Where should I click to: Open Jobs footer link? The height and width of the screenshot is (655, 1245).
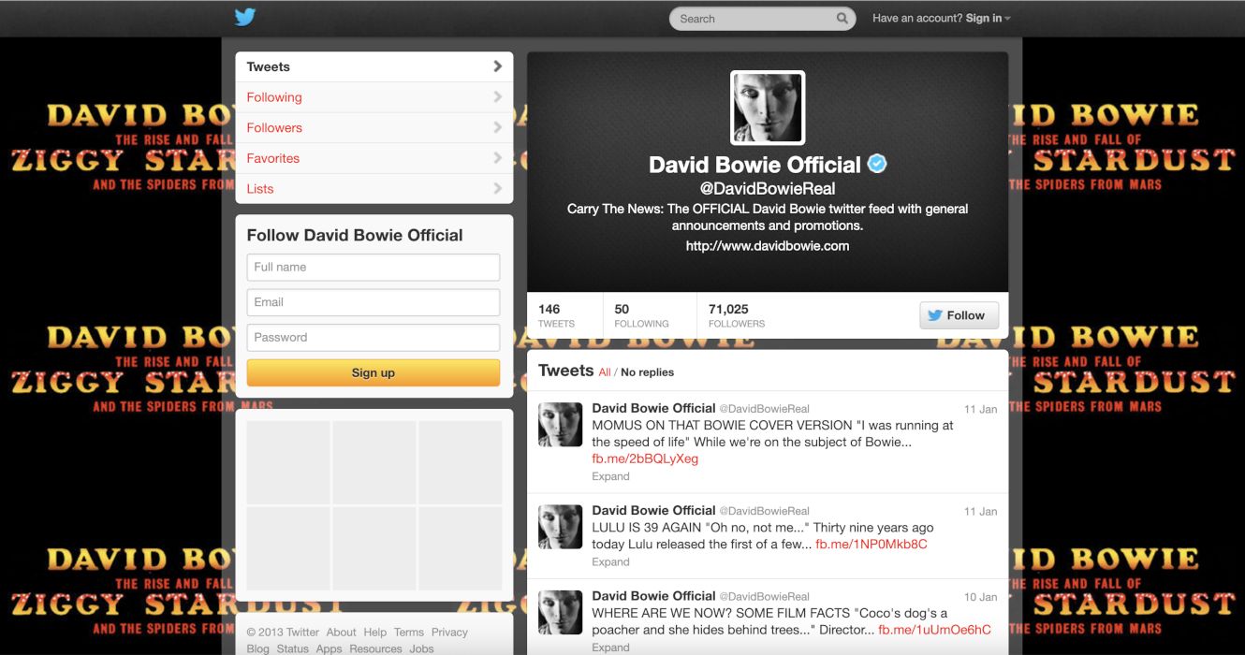click(421, 648)
